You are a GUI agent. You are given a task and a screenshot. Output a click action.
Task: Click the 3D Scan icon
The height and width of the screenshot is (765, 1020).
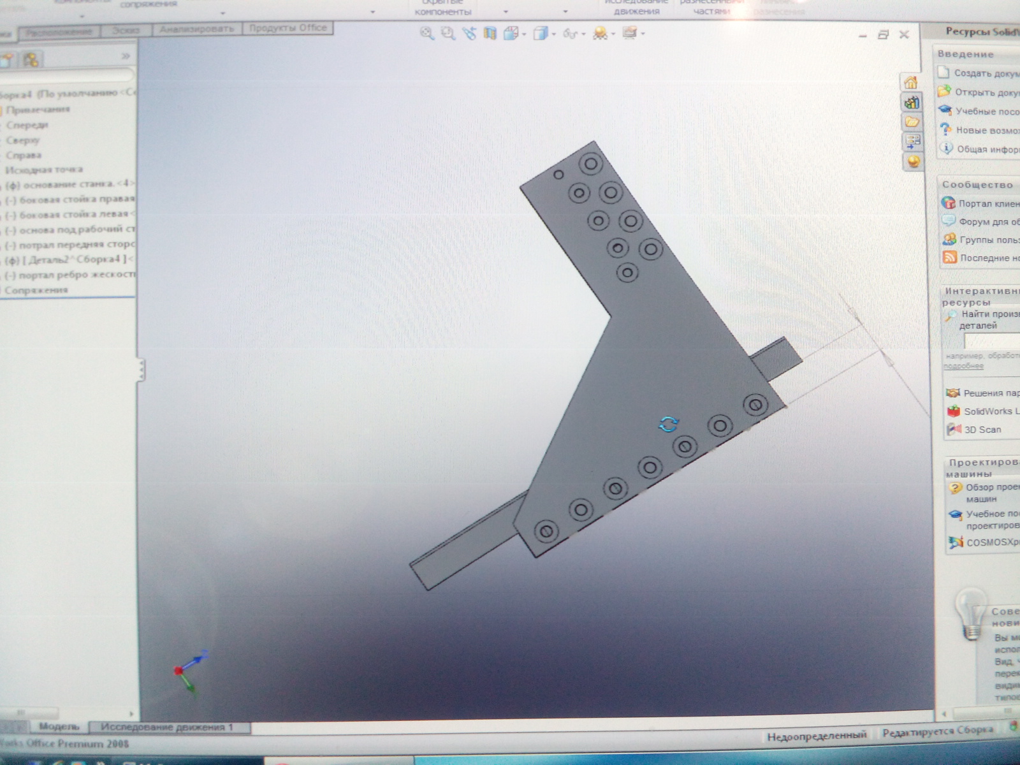pos(954,429)
